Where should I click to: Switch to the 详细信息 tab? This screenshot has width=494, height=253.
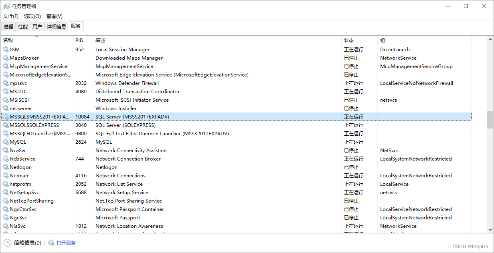coord(56,27)
